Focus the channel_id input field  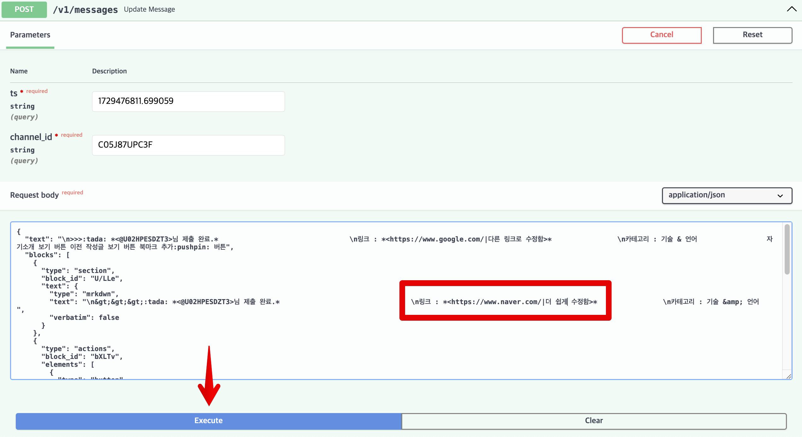tap(188, 145)
